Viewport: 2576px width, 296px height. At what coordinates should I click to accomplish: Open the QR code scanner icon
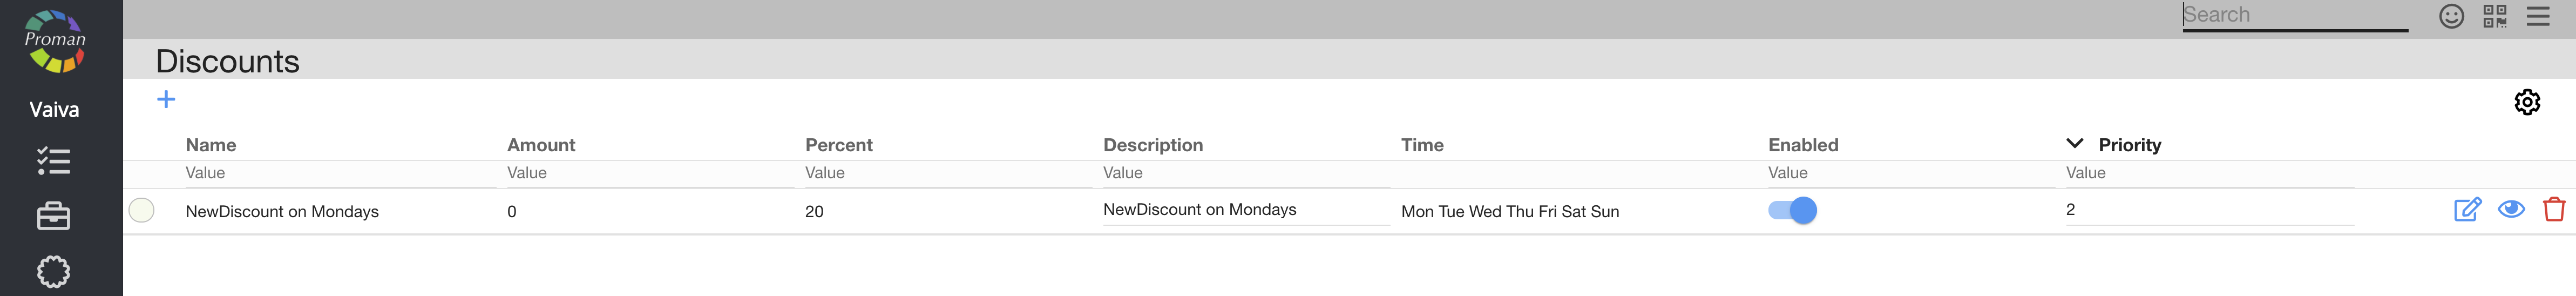(2494, 16)
